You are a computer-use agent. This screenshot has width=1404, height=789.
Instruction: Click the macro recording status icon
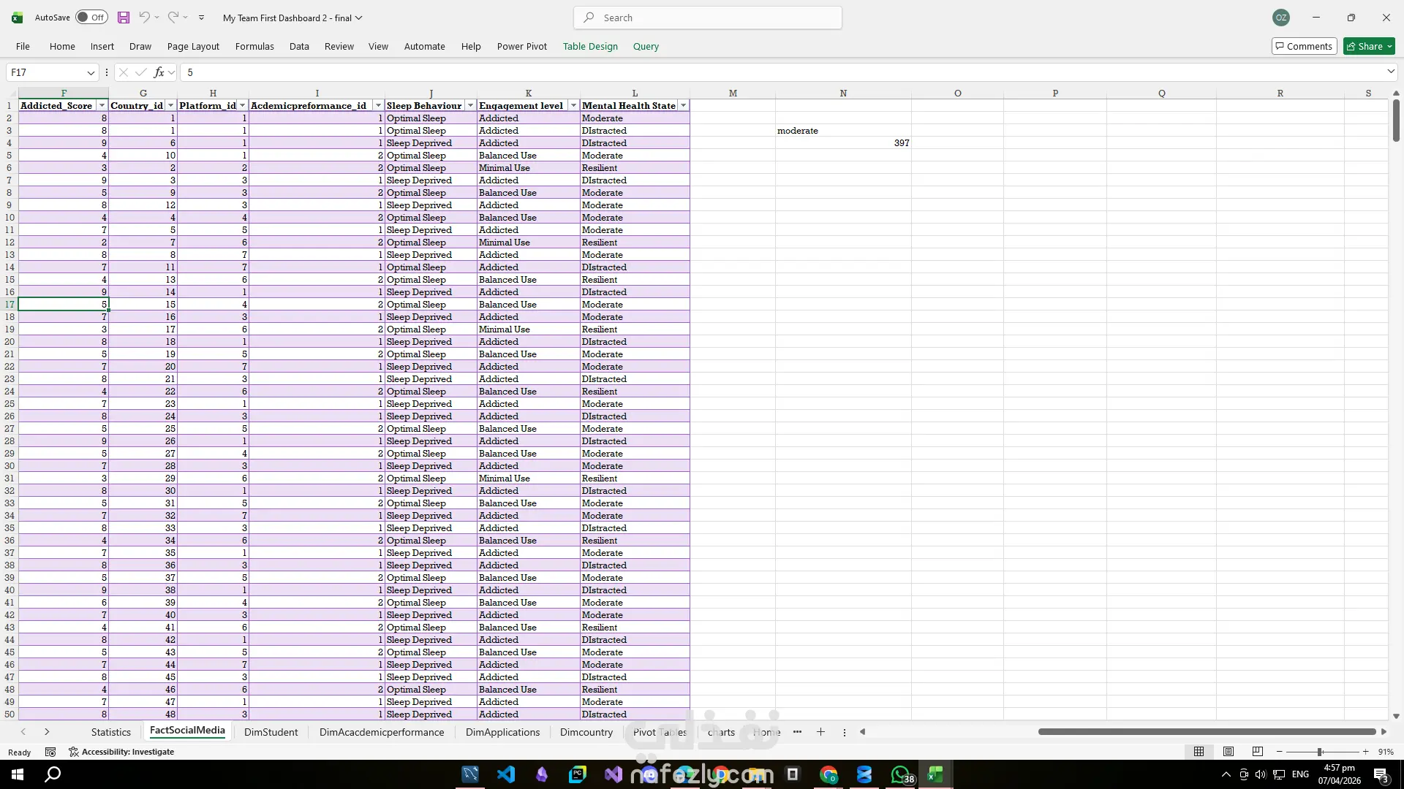tap(50, 752)
